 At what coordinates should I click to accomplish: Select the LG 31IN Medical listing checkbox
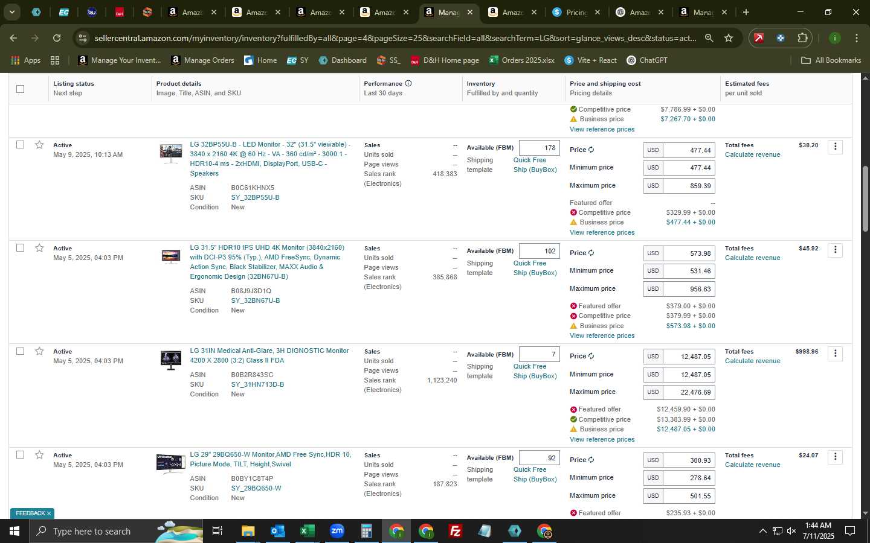(x=20, y=351)
